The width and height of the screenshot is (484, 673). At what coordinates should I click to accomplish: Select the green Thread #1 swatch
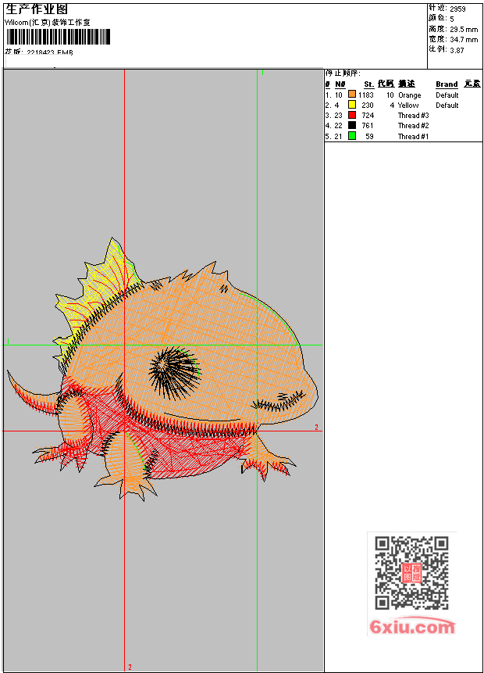(352, 136)
